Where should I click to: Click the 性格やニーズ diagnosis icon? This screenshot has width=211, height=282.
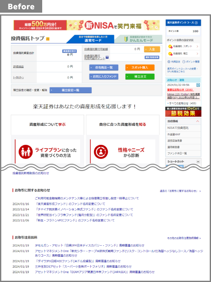(101, 152)
